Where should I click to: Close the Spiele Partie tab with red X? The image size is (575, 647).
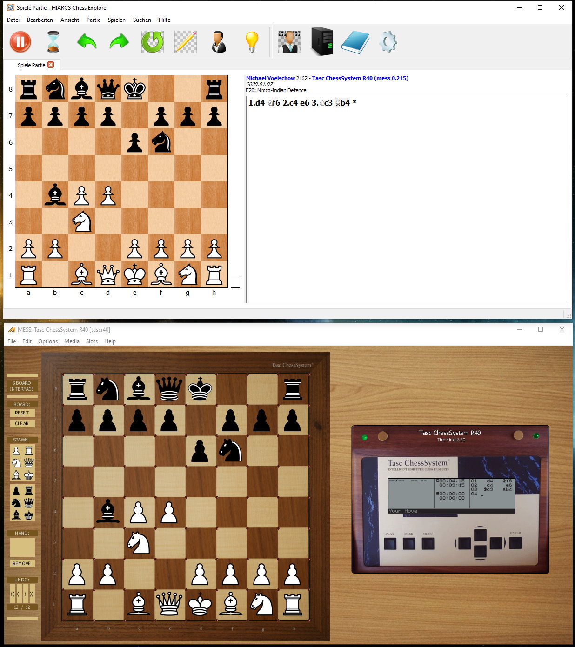[x=51, y=65]
